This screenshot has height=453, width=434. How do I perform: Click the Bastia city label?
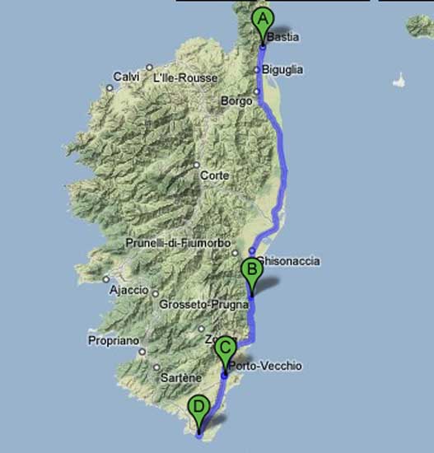(282, 37)
